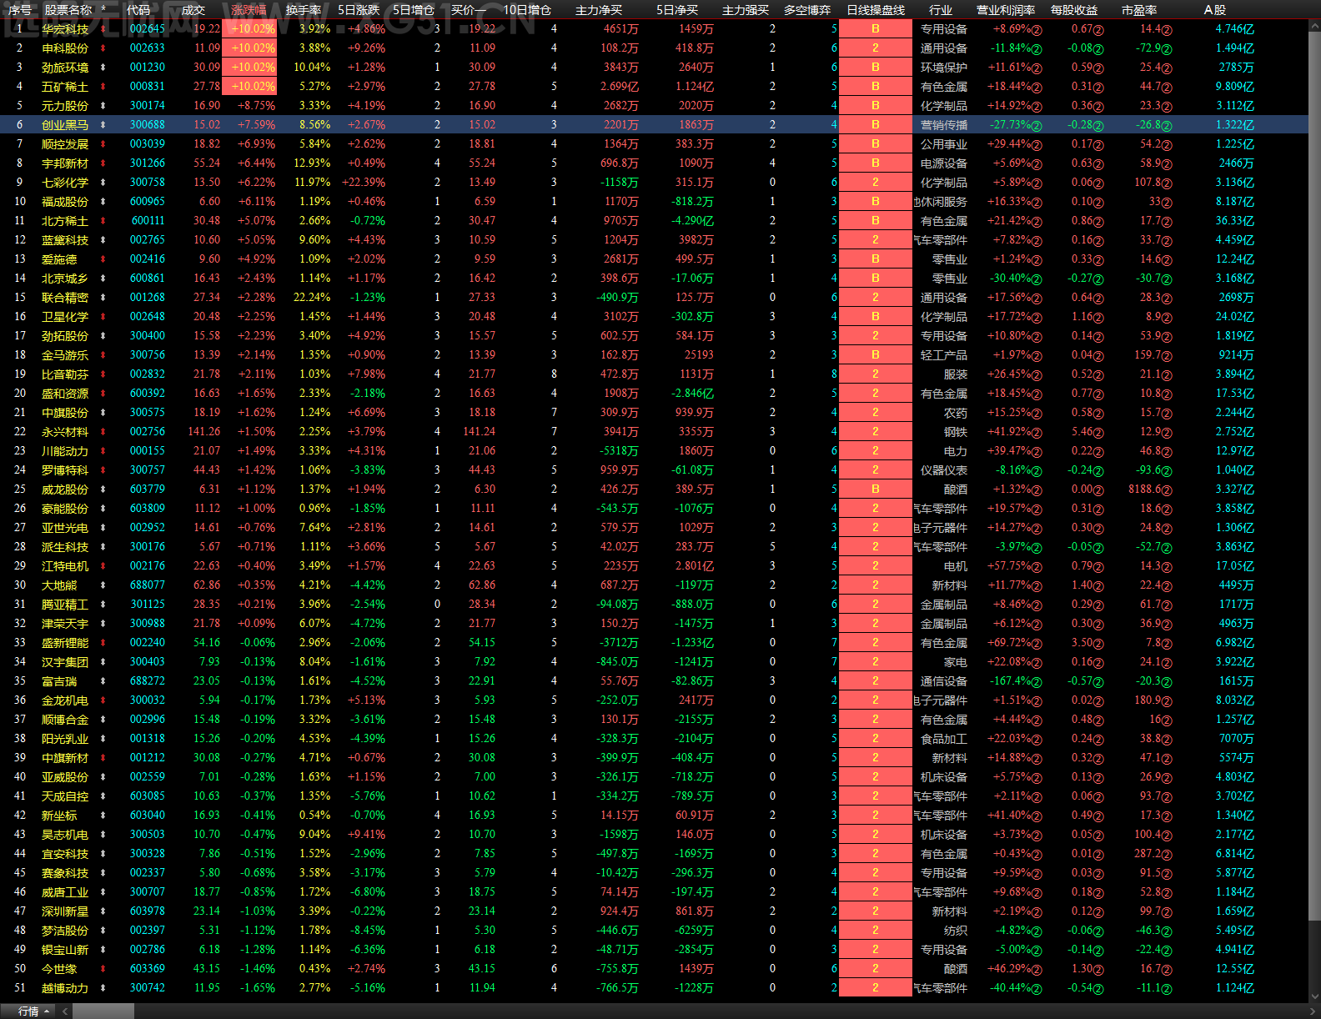Click stock name 腾亚精工
Image resolution: width=1321 pixels, height=1019 pixels.
click(x=65, y=605)
